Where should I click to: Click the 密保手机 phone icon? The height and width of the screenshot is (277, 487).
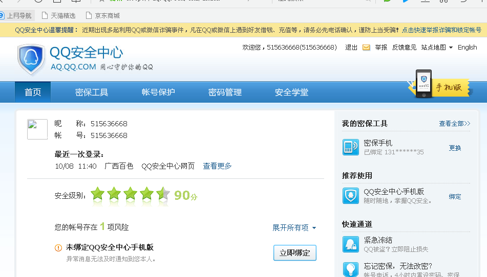351,147
